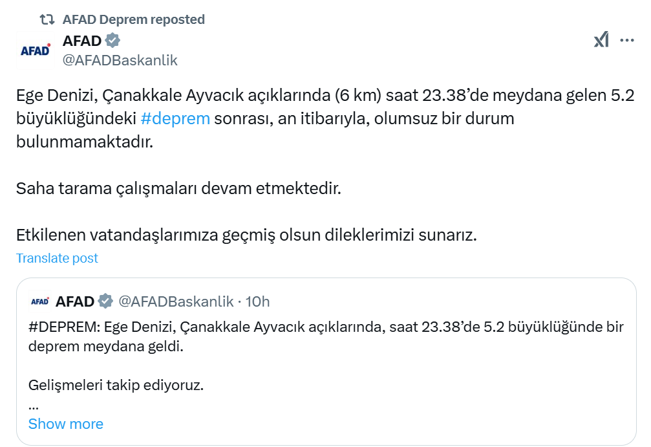Click "Gelişmeleri takip ediyoruz." in the quoted post
Screen dimensions: 651x447
click(116, 386)
